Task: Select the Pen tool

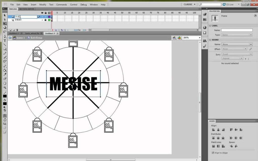Action: (5, 36)
